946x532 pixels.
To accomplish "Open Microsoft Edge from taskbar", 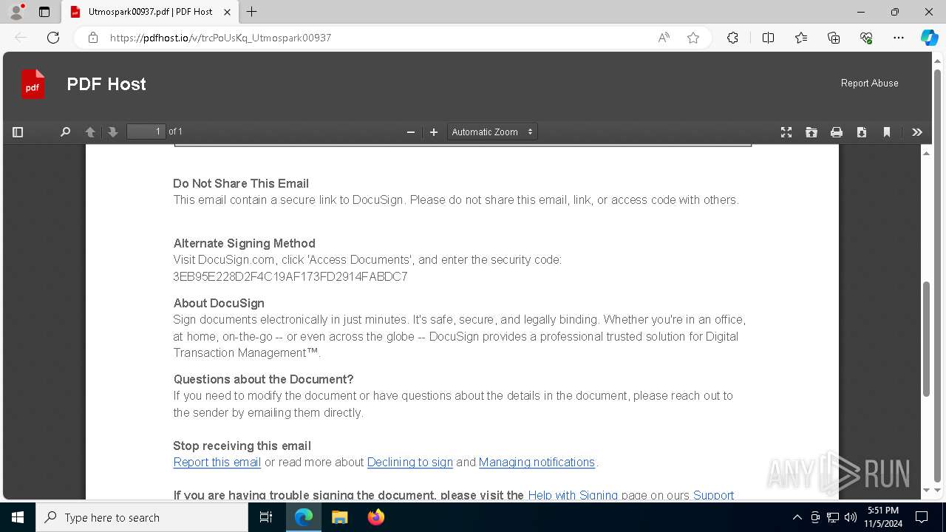I will (x=304, y=517).
